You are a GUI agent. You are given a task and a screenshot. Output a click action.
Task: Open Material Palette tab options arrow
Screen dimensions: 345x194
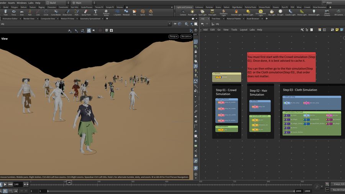[243, 19]
